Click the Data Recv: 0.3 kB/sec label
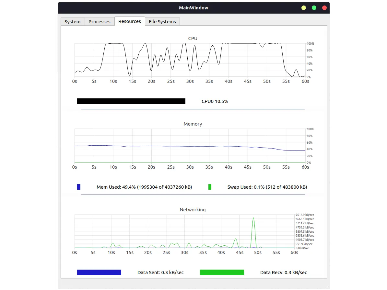 pos(284,273)
